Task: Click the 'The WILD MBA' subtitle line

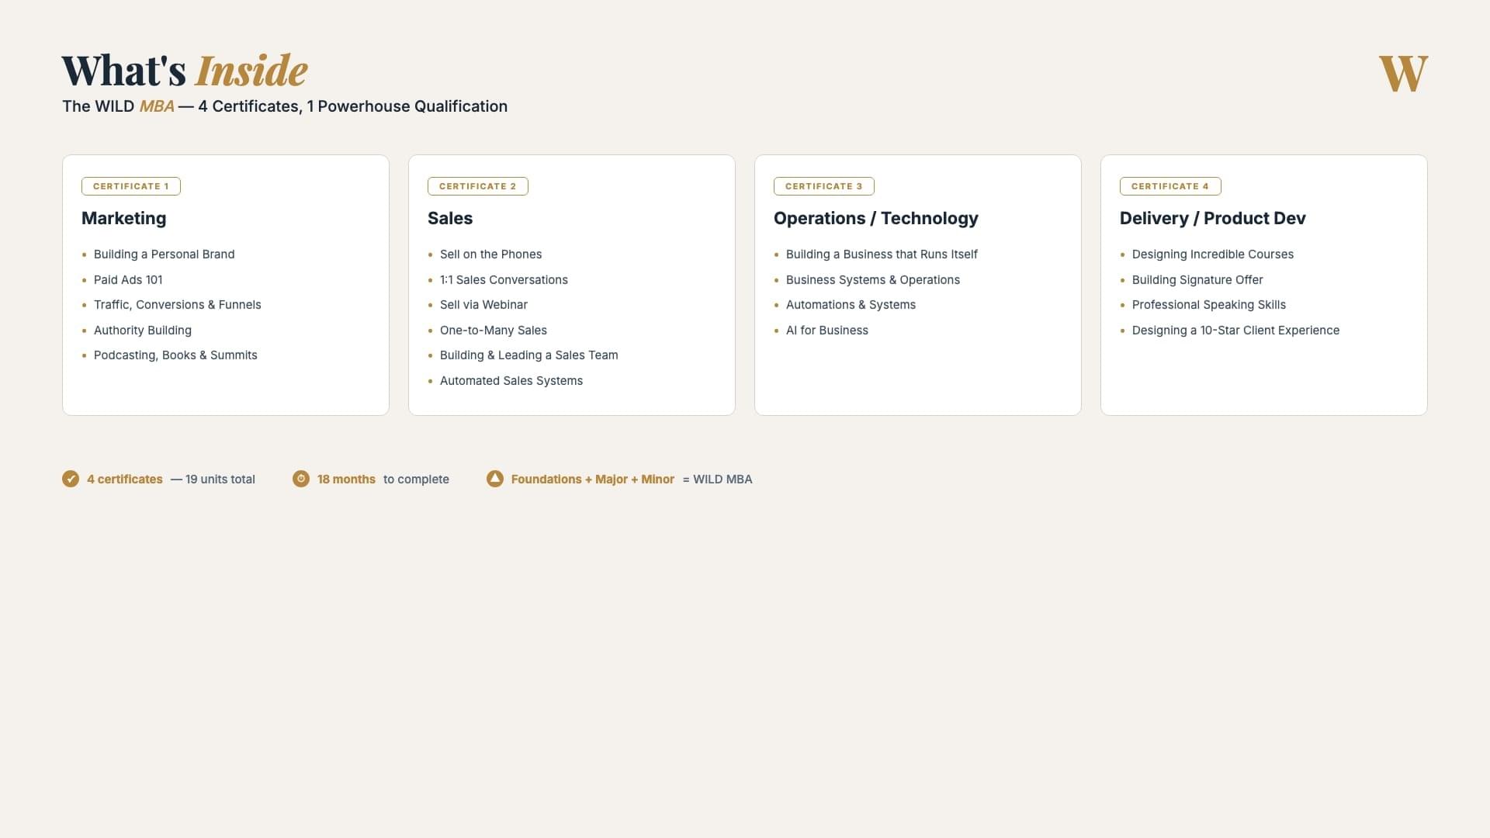Action: (285, 106)
